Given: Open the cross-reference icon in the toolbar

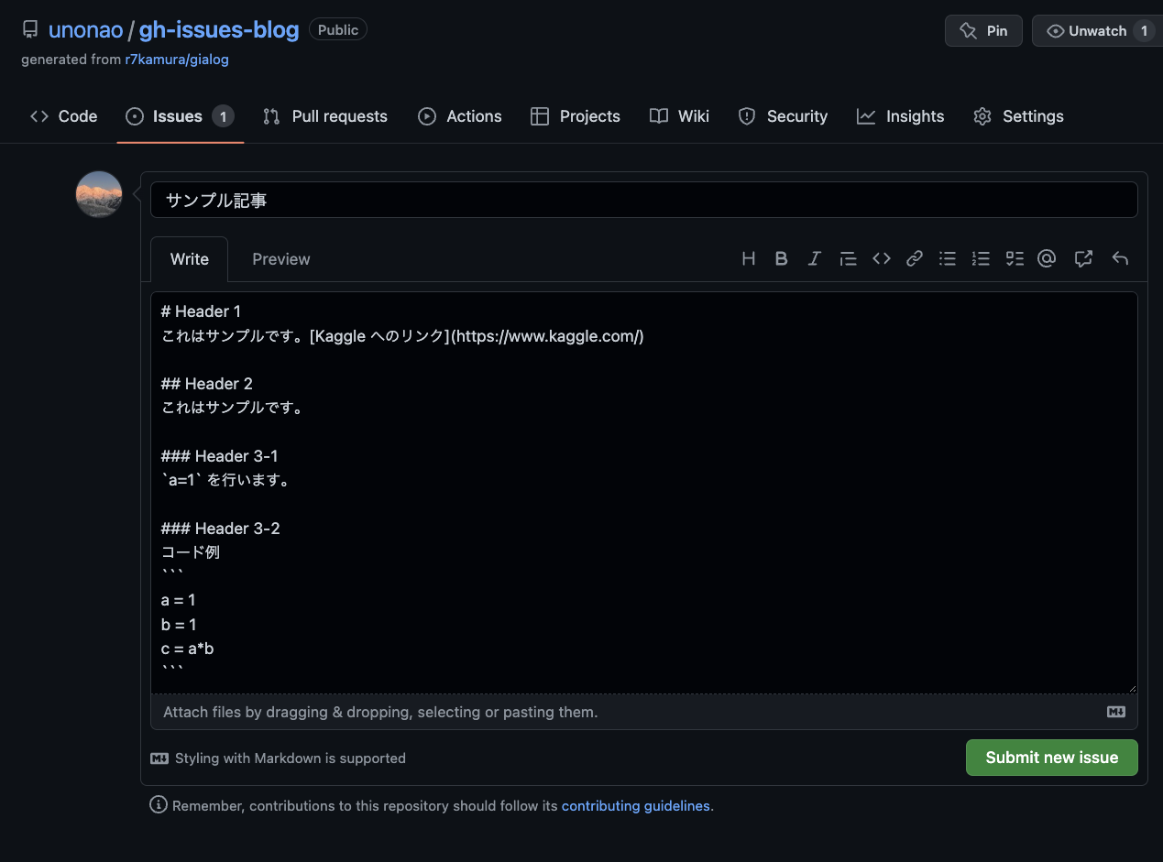Looking at the screenshot, I should [x=1083, y=258].
